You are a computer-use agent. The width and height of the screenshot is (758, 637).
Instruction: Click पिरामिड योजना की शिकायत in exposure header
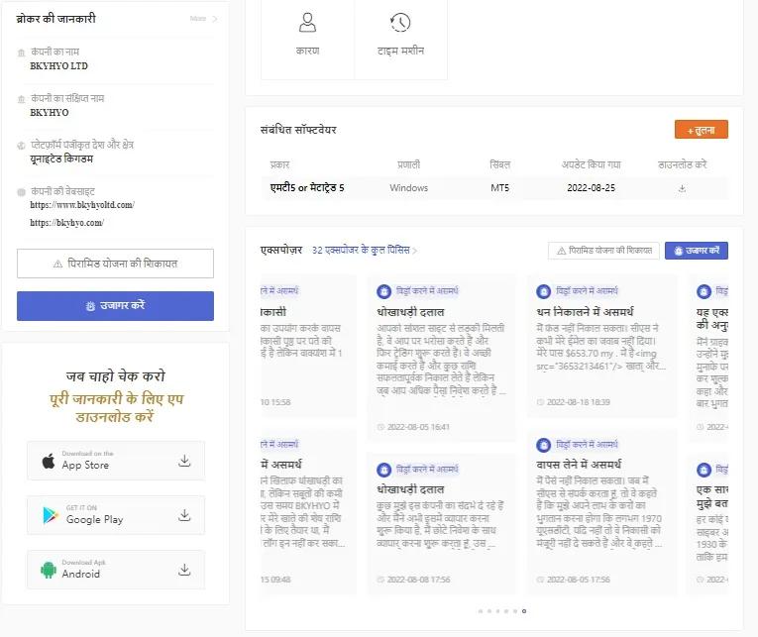(603, 251)
